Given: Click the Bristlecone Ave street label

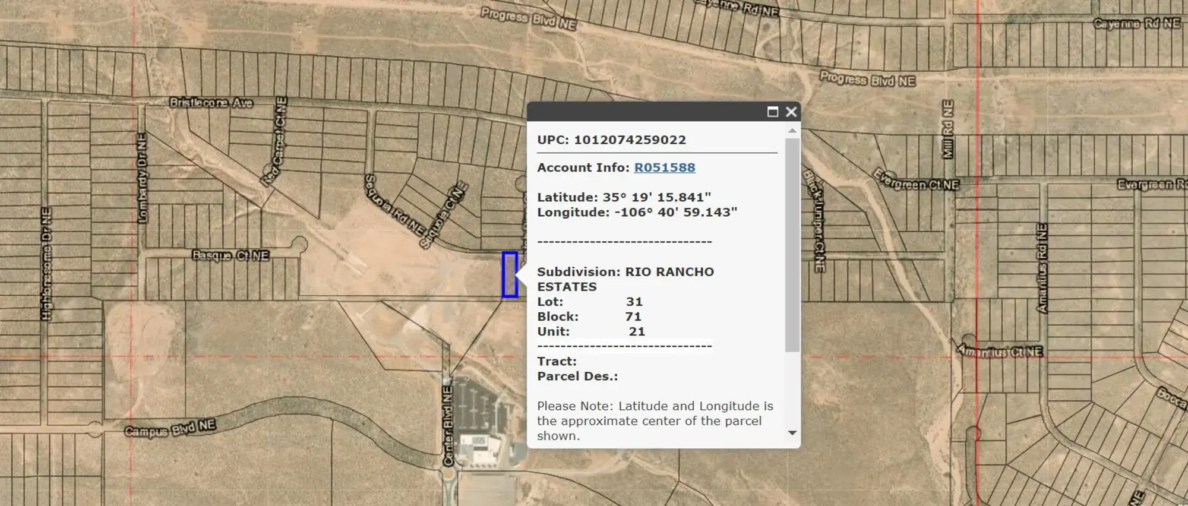Looking at the screenshot, I should coord(211,103).
